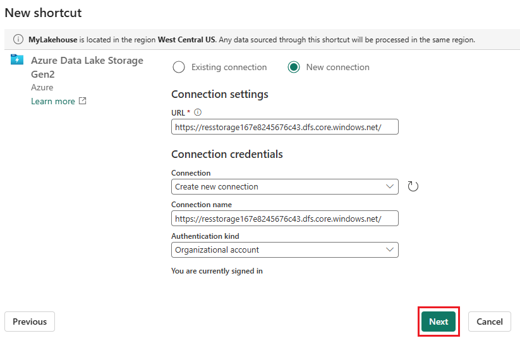Click the 'West Central US' region text

[186, 40]
